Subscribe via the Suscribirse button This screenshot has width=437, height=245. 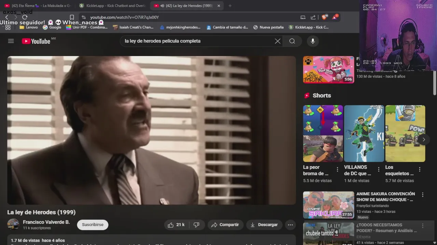pos(93,225)
